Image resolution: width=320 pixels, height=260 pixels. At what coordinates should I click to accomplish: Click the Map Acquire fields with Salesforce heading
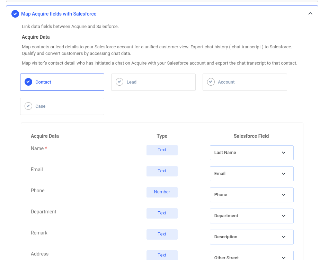point(59,14)
